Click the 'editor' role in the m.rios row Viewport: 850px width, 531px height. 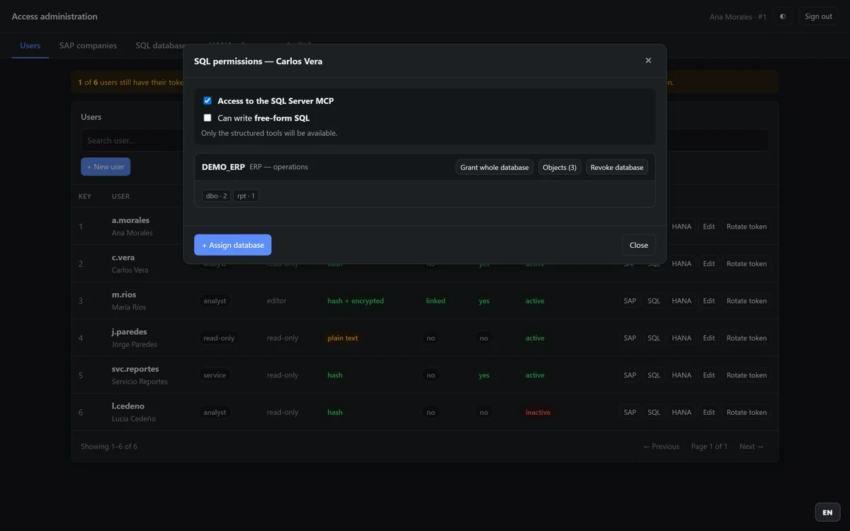click(x=276, y=301)
